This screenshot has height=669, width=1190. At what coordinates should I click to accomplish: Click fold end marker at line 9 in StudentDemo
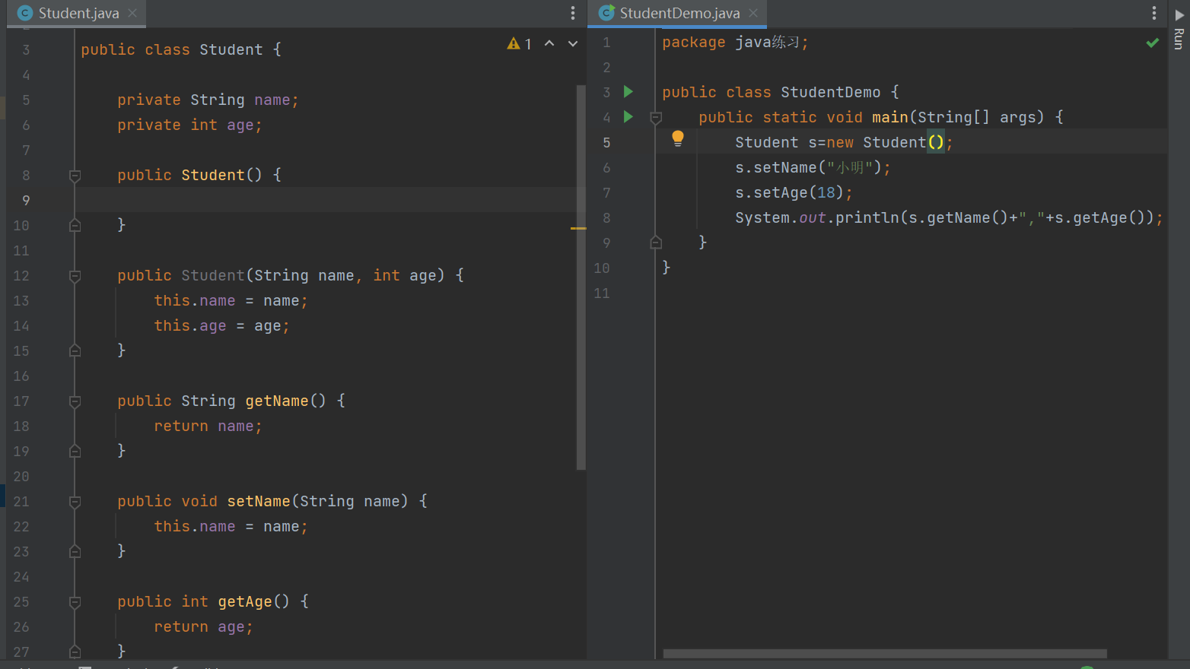[x=656, y=243]
